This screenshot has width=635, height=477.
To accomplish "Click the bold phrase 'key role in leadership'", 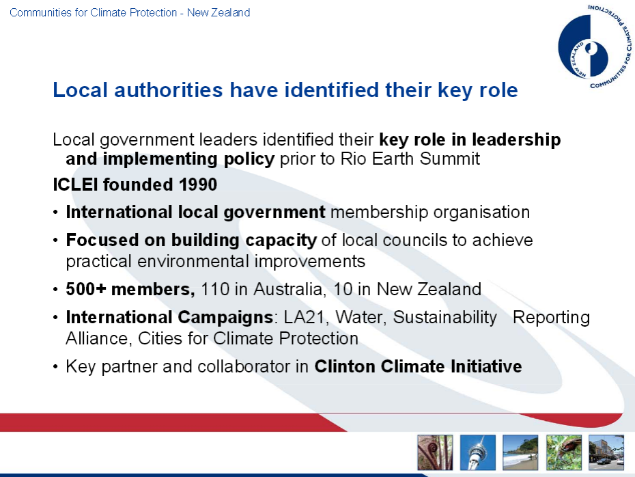I will point(470,140).
